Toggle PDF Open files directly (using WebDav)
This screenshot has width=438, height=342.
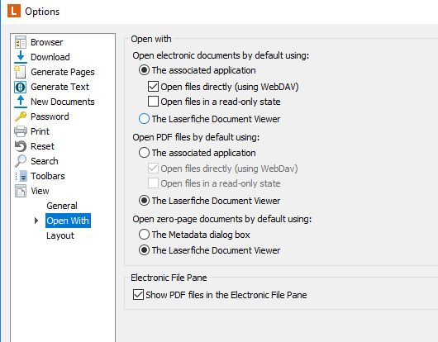click(153, 169)
